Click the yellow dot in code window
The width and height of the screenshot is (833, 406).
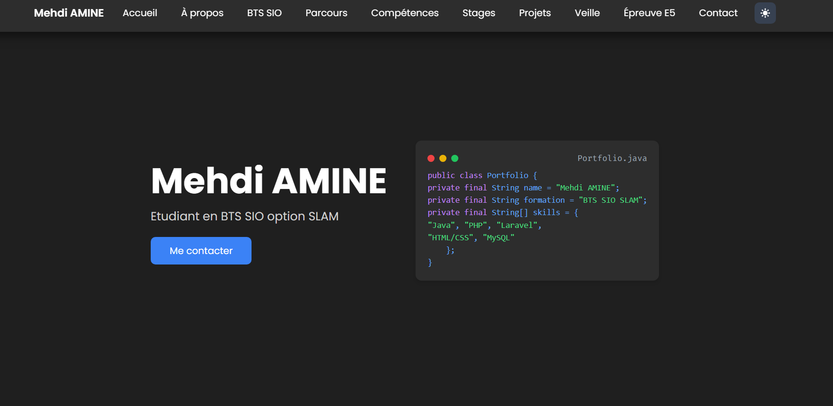click(443, 159)
